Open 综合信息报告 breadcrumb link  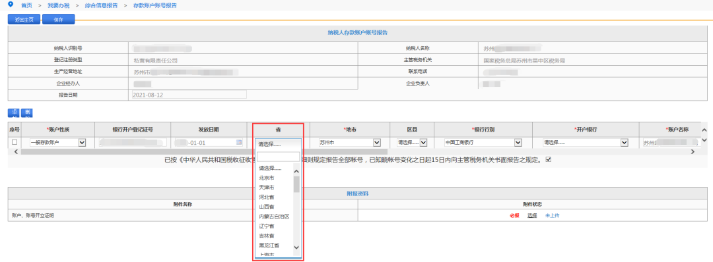[x=101, y=5]
